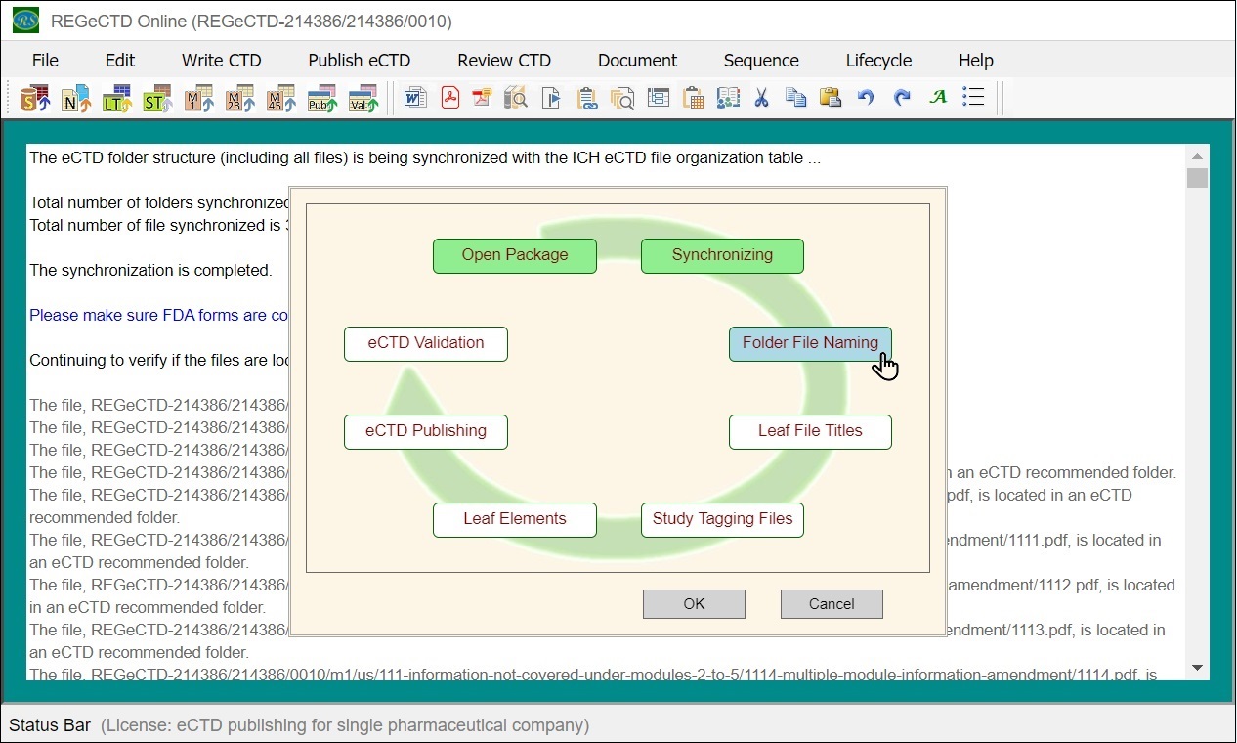
Task: Click the bulleted list icon
Action: click(x=973, y=97)
